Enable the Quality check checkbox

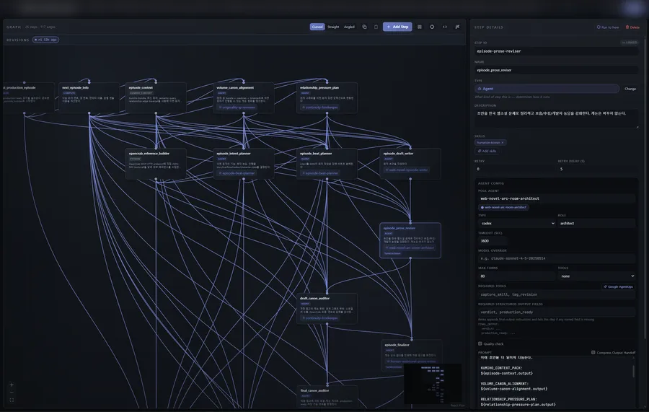click(480, 343)
